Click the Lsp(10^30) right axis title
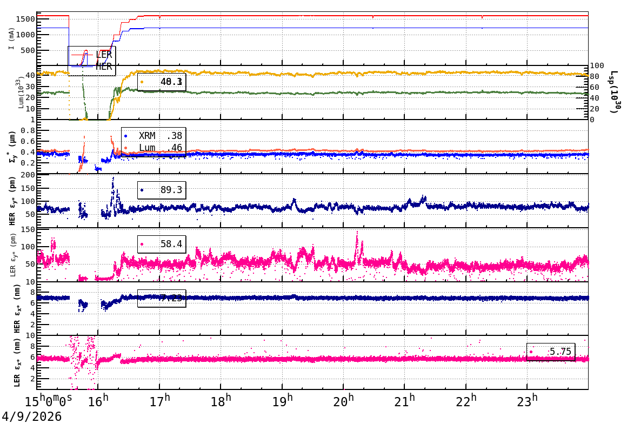The height and width of the screenshot is (423, 627). point(614,92)
